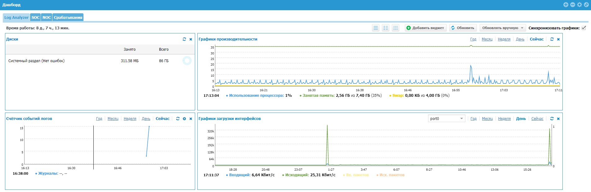Enable Исх. пакетов series in legend
The height and width of the screenshot is (192, 591).
390,175
